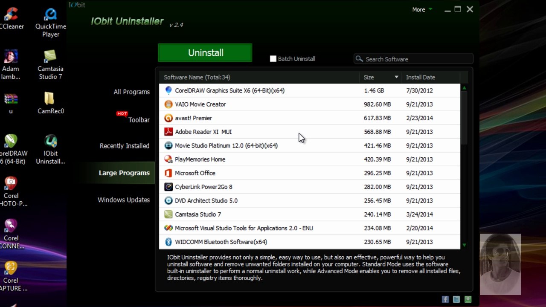Image resolution: width=546 pixels, height=307 pixels.
Task: Click the 568.88 MB size value
Action: pos(377,132)
